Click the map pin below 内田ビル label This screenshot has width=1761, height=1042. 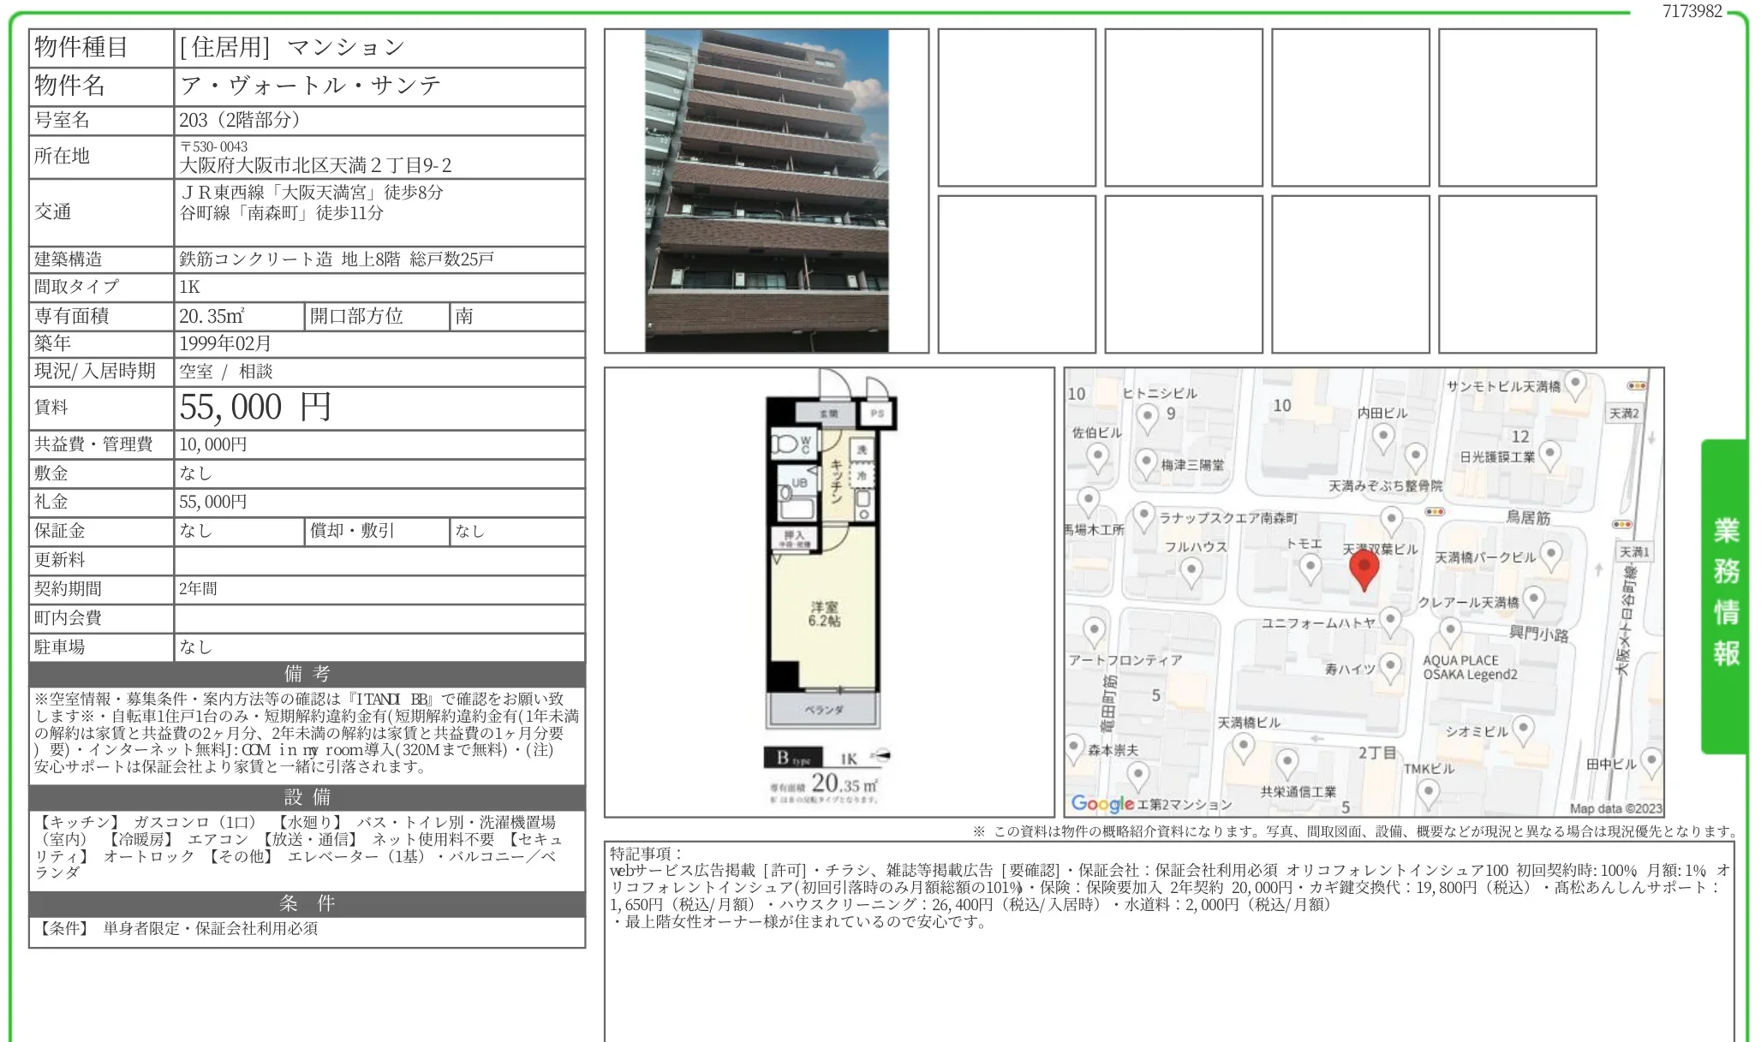1382,437
